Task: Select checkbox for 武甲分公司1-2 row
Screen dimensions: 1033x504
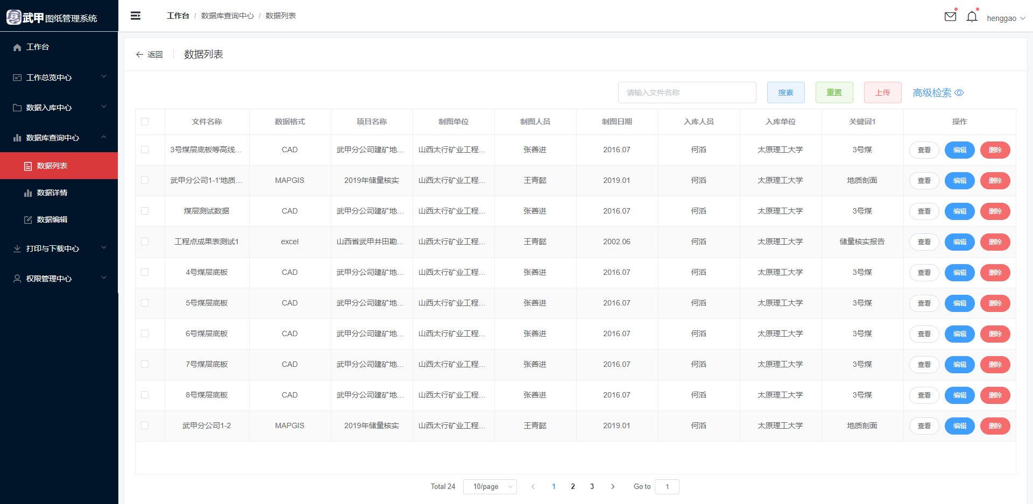Action: tap(145, 425)
